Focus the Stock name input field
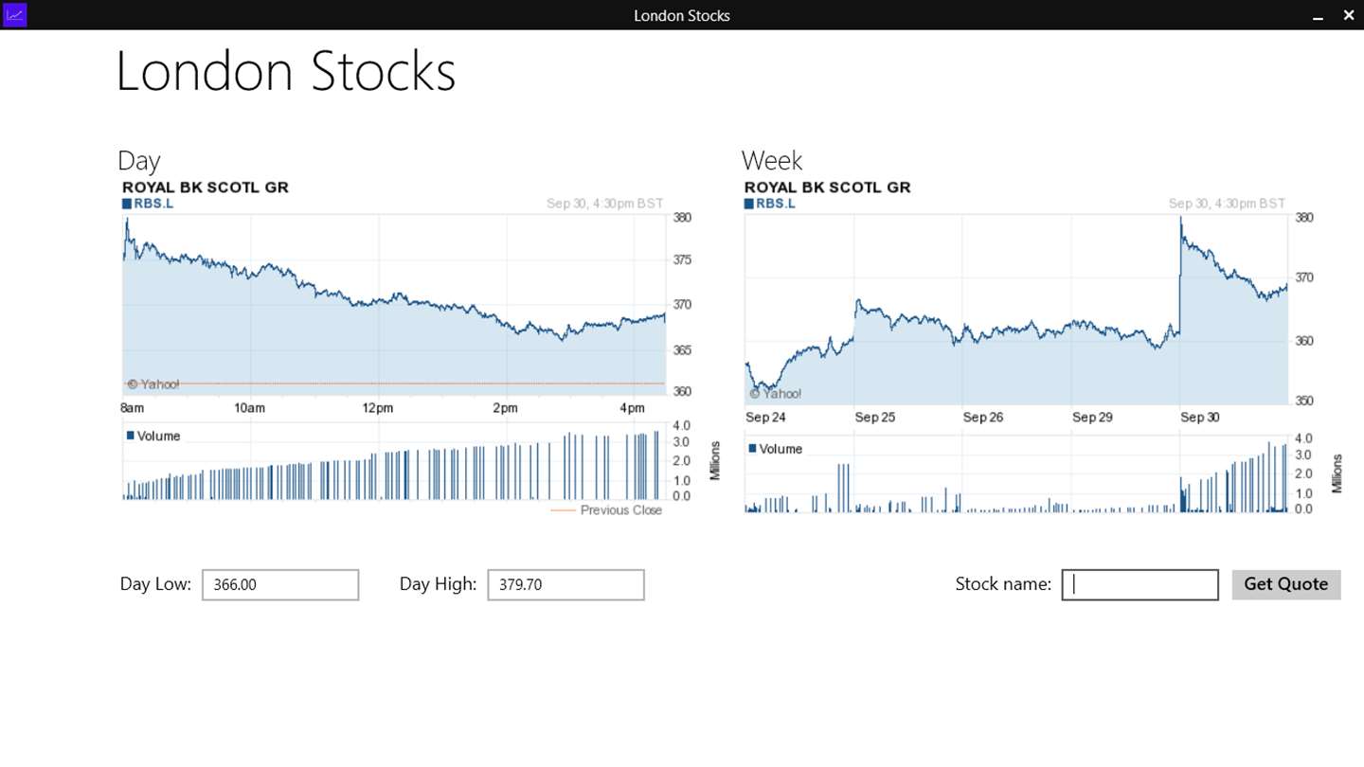 (1140, 585)
